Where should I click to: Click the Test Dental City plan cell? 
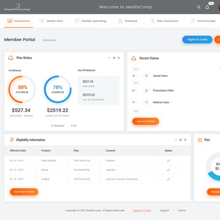[x=81, y=170]
